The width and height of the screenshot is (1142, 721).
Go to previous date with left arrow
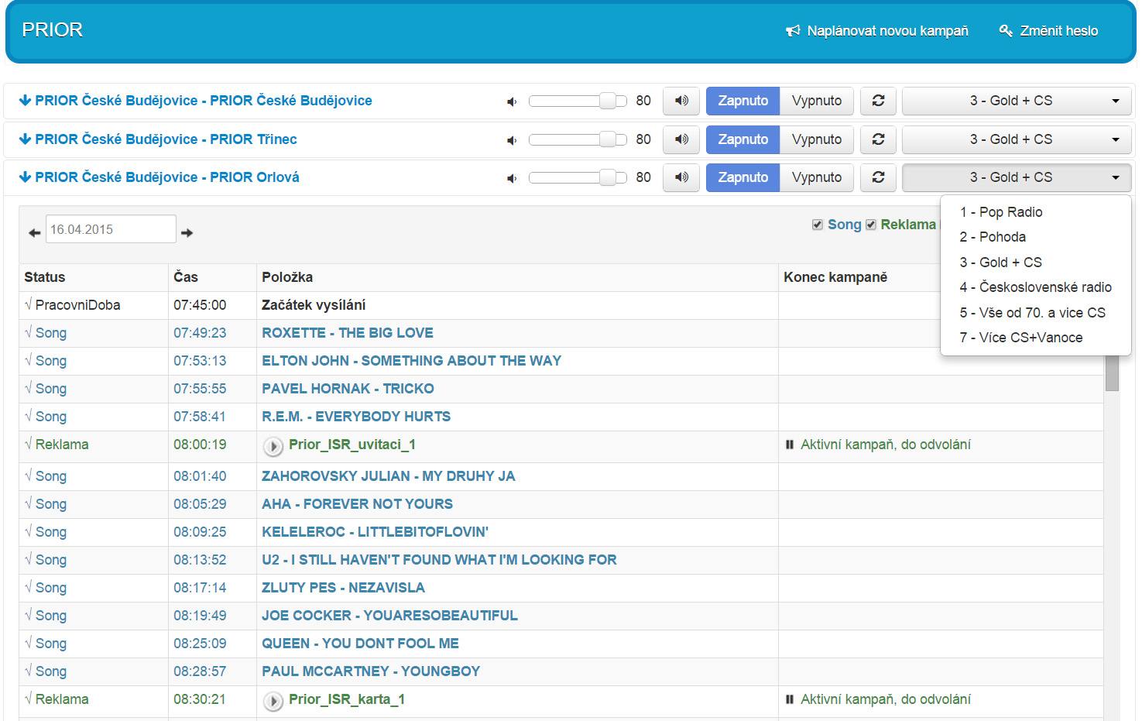(x=34, y=232)
